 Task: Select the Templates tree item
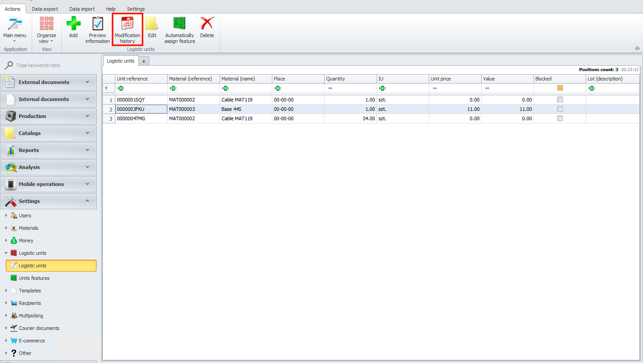[x=30, y=291]
